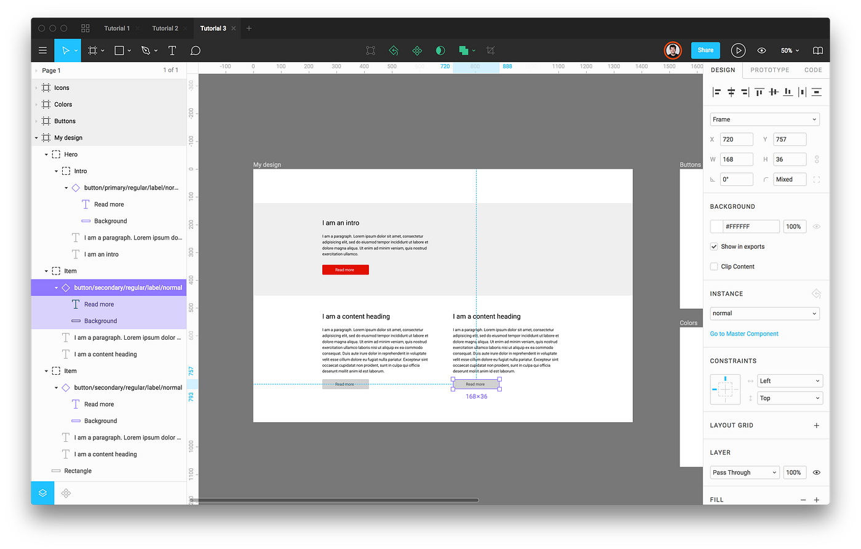The height and width of the screenshot is (549, 861).
Task: Add a fill with plus icon
Action: coord(817,500)
